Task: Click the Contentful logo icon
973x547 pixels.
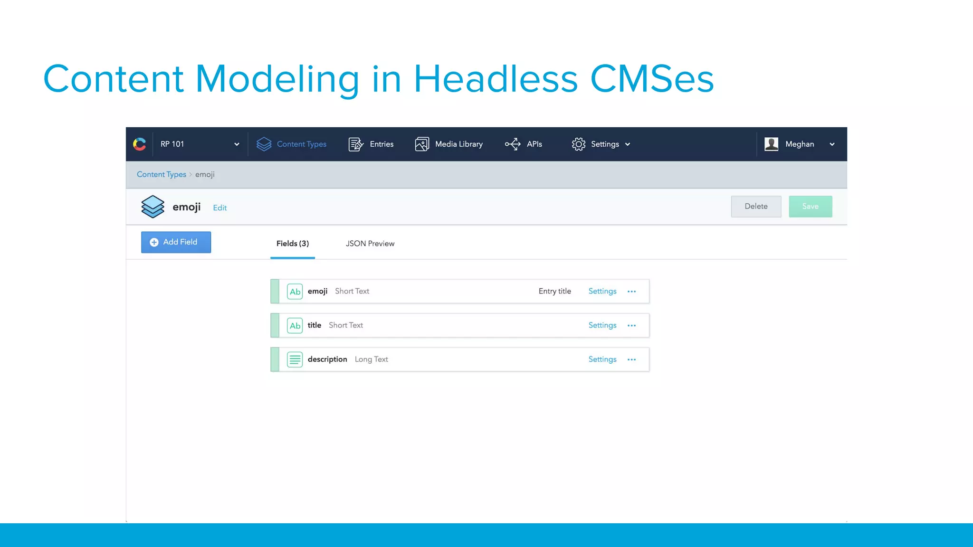Action: [139, 144]
